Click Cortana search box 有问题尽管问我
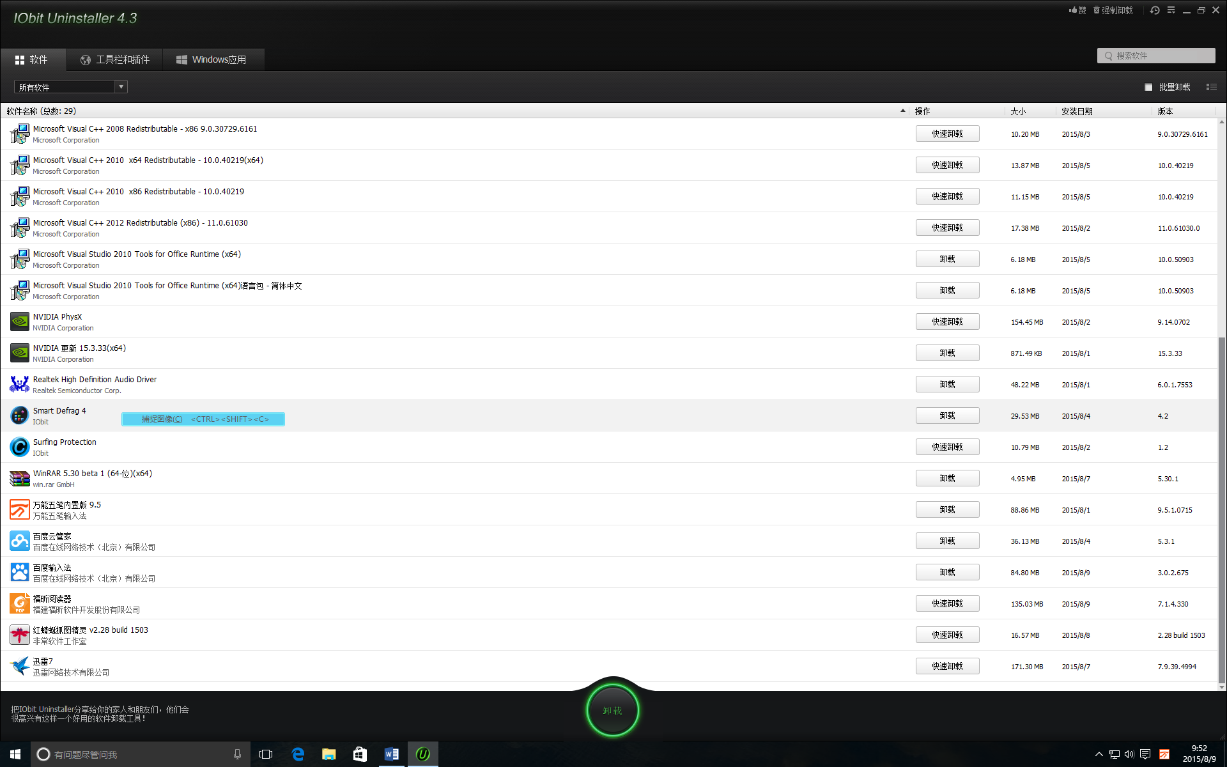Image resolution: width=1227 pixels, height=767 pixels. point(140,754)
